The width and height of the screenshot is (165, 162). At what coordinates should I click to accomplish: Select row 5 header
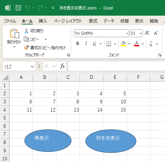tap(5, 118)
